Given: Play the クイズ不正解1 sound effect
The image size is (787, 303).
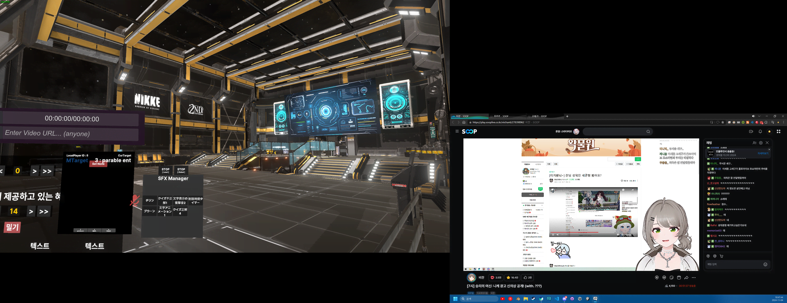Looking at the screenshot, I should point(165,201).
